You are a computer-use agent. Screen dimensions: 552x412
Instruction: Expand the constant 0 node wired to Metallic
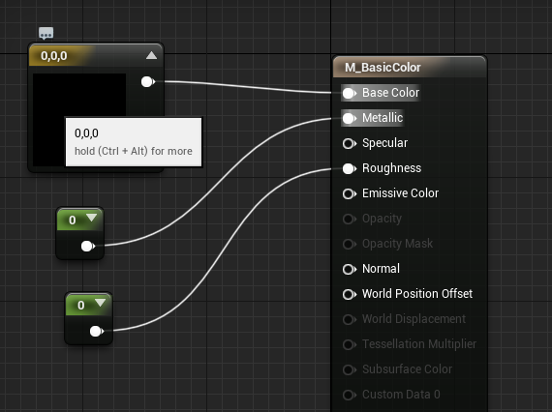(92, 218)
